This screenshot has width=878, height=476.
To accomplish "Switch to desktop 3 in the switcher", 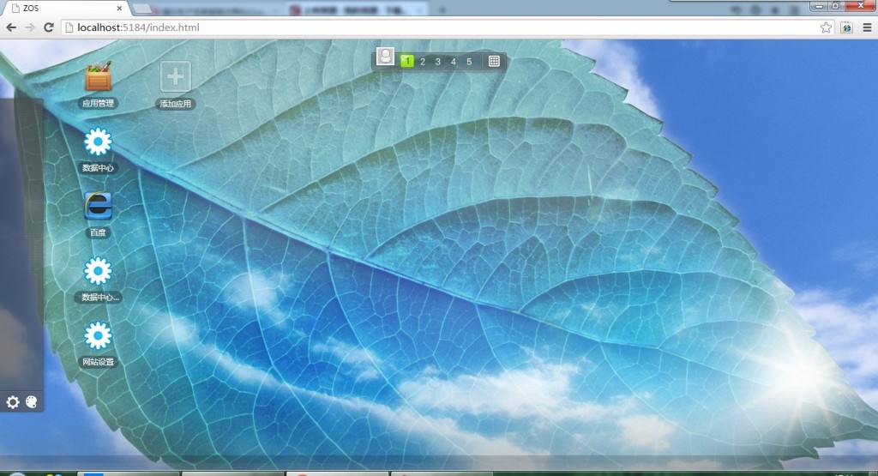I will click(x=438, y=62).
